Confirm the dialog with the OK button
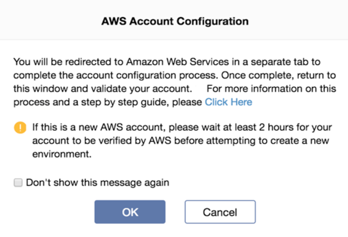The width and height of the screenshot is (348, 237). tap(130, 212)
